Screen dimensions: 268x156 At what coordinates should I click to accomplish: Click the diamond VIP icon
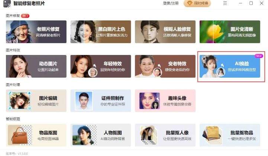pos(190,3)
